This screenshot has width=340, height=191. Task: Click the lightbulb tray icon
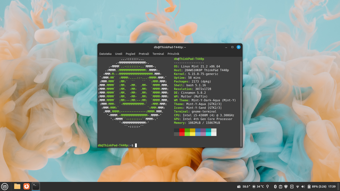(267, 187)
